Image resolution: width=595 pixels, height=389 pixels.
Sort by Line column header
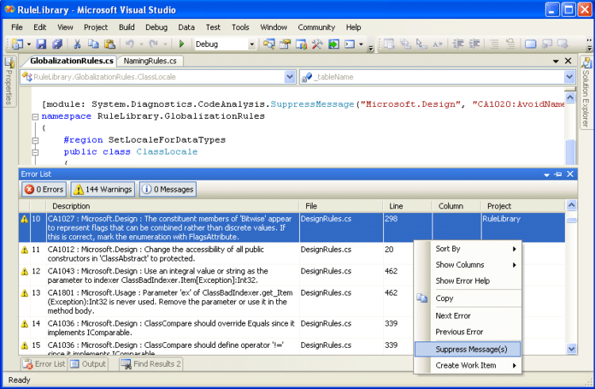click(x=407, y=206)
